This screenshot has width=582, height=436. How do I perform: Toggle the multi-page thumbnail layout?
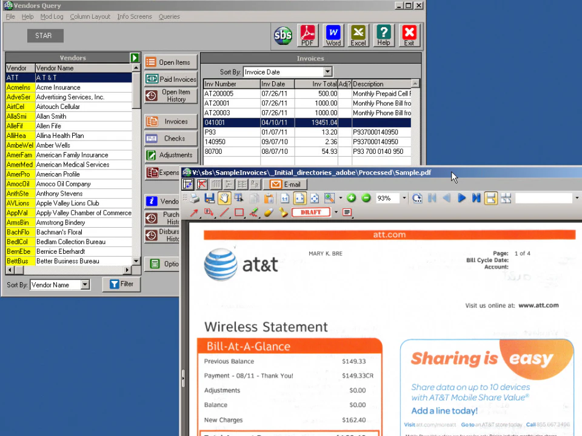click(506, 199)
